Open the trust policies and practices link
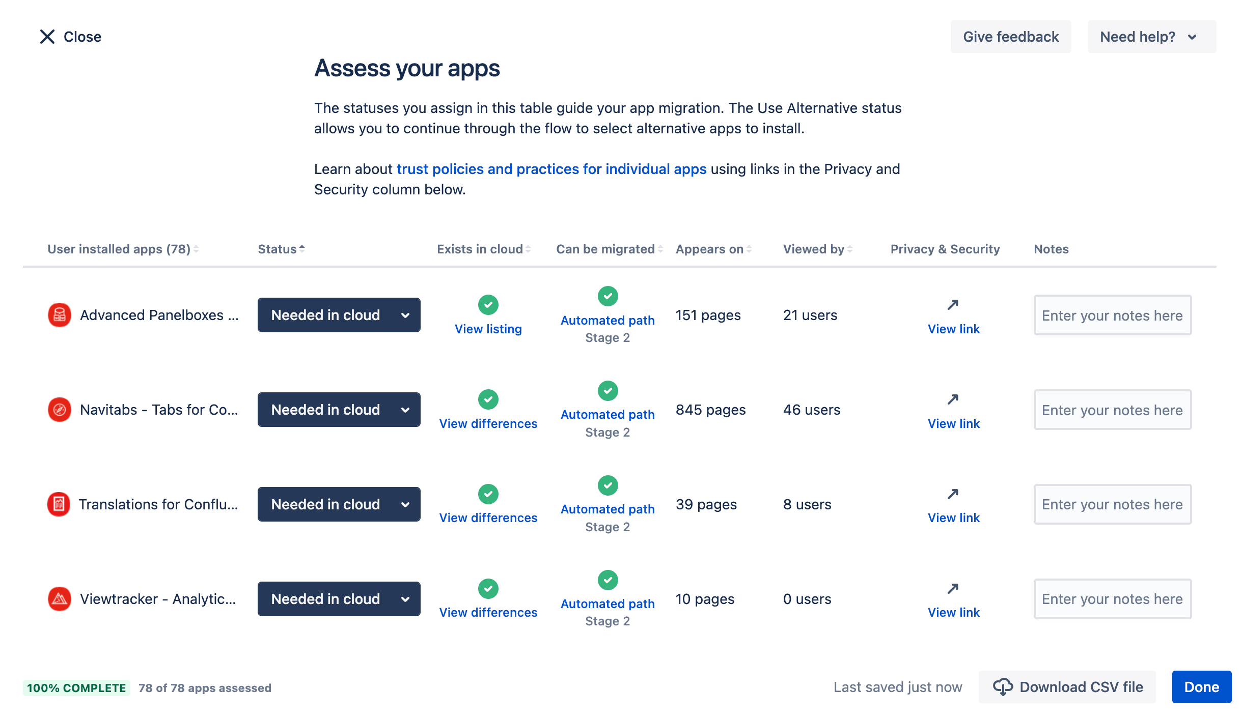1242x719 pixels. coord(551,169)
